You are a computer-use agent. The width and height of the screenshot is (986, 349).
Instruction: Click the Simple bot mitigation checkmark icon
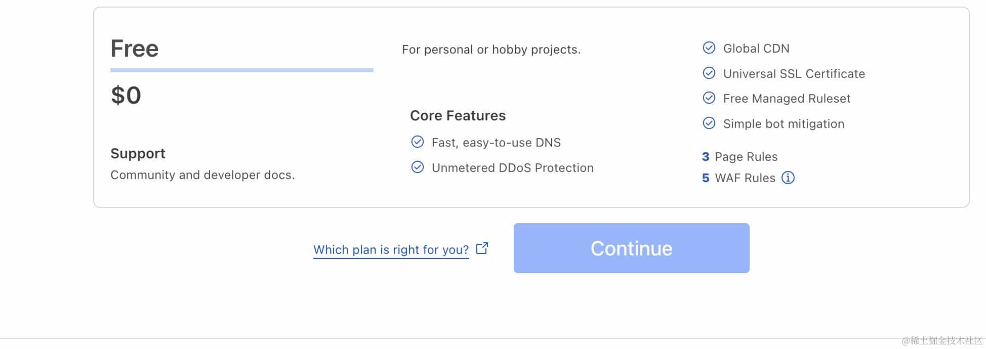pos(709,123)
